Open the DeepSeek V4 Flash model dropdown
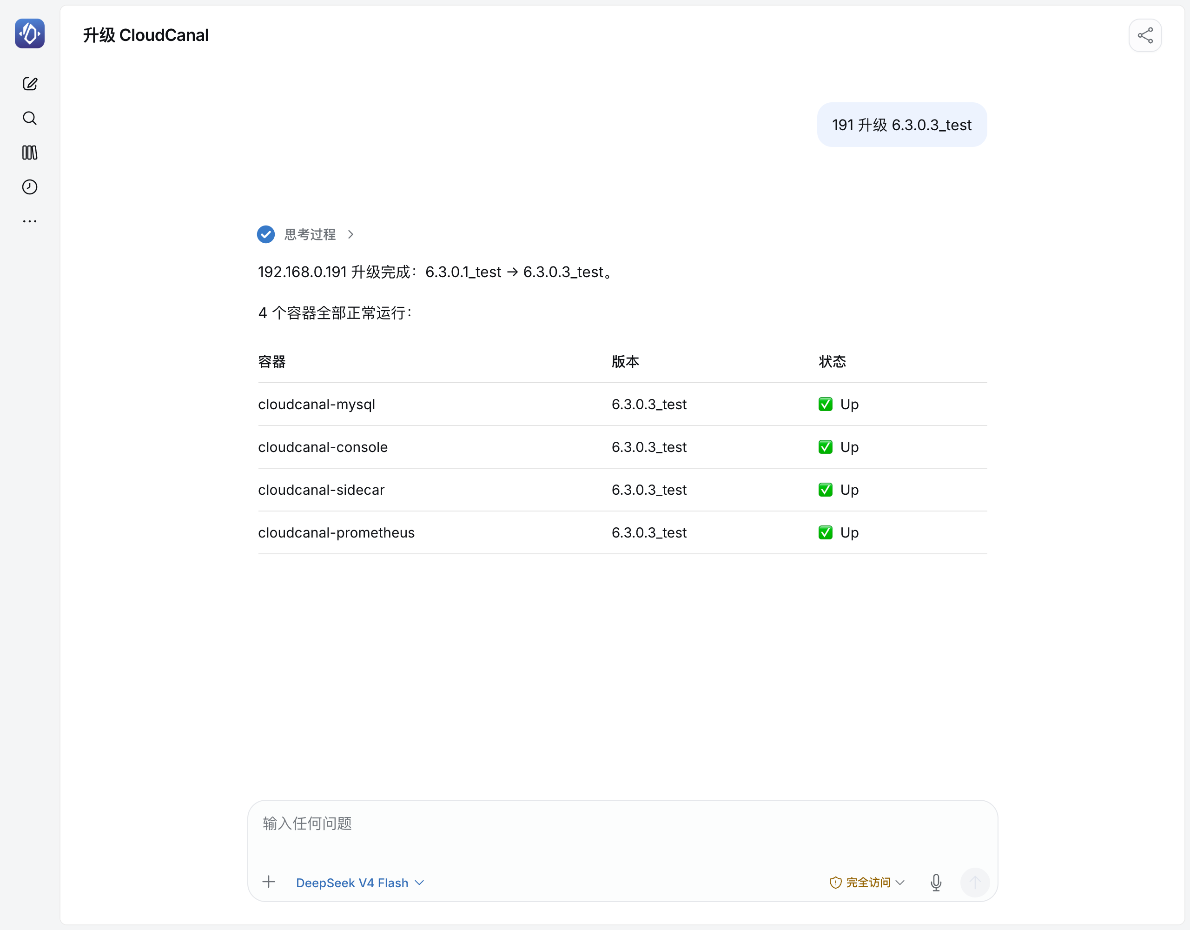The width and height of the screenshot is (1190, 930). coord(360,883)
